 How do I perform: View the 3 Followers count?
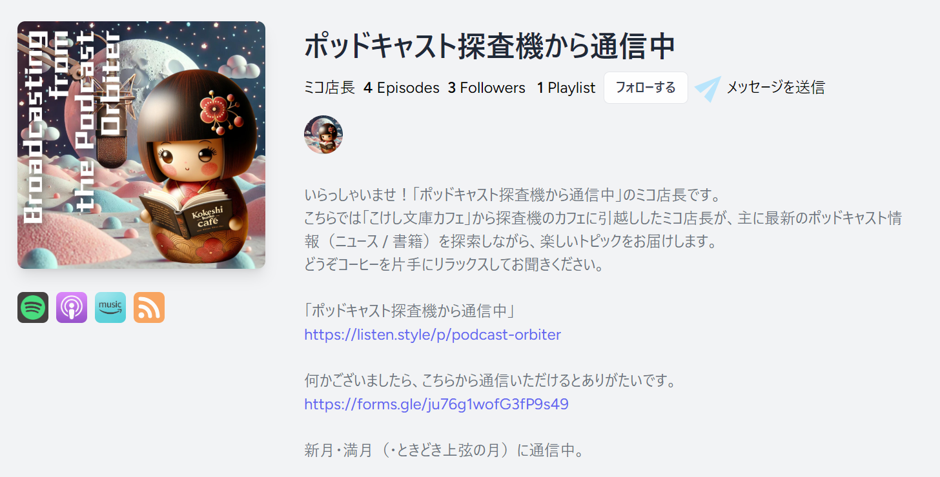pos(487,88)
